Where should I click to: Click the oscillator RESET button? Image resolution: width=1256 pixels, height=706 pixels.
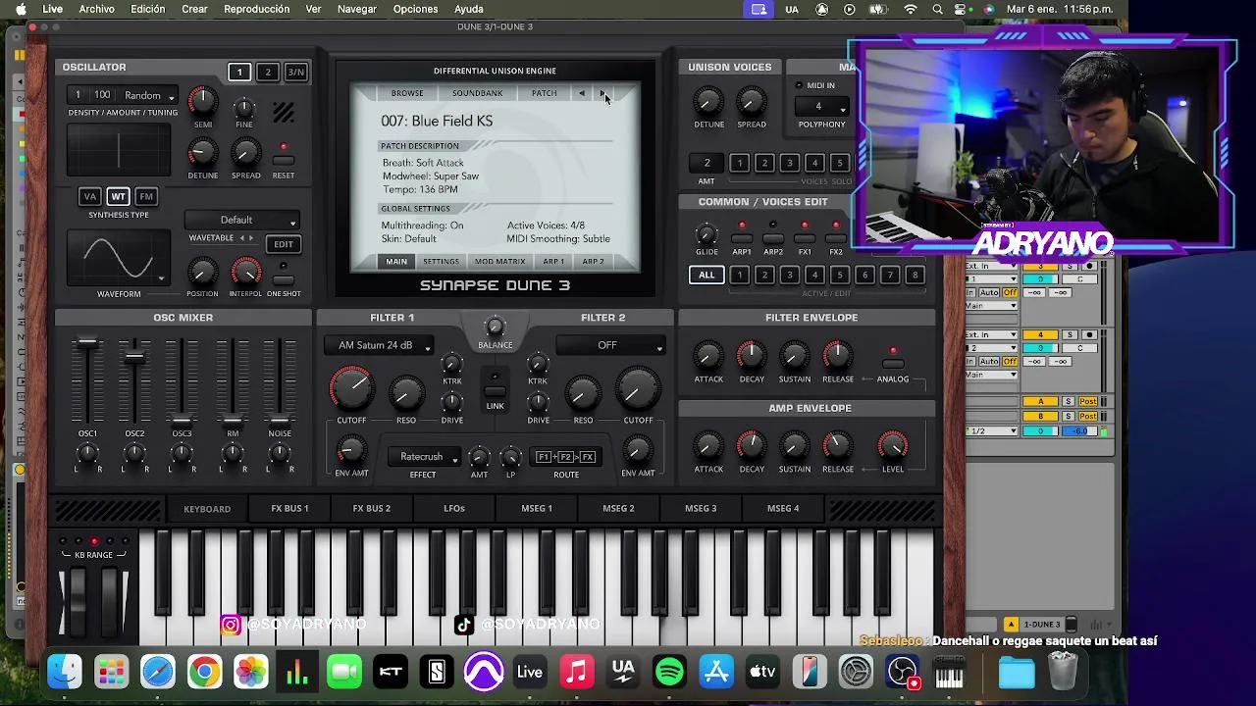pyautogui.click(x=284, y=160)
